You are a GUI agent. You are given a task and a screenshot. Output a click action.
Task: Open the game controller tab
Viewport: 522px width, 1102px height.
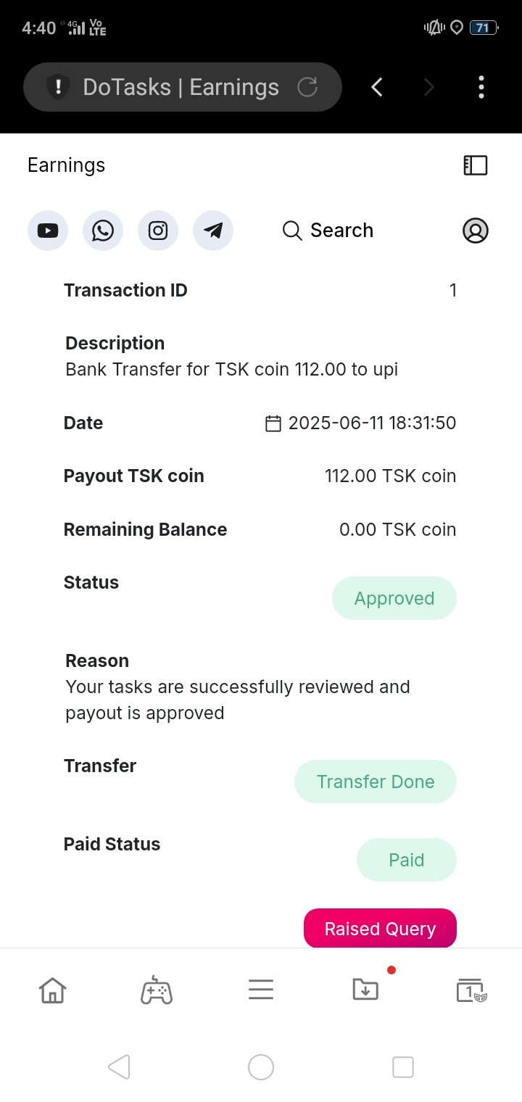(157, 990)
